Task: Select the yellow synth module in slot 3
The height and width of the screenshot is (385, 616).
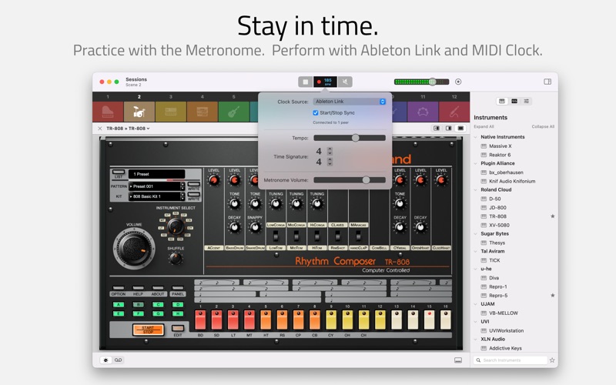Action: pos(170,112)
